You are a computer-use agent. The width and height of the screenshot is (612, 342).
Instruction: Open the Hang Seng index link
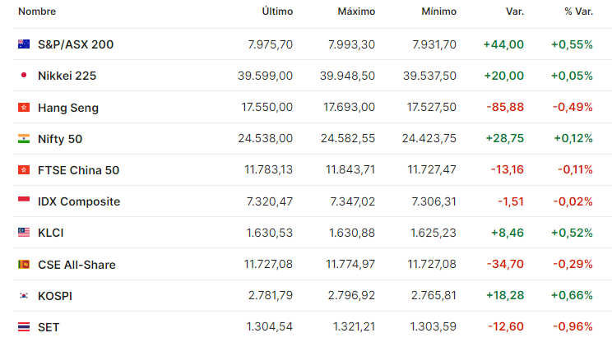click(x=68, y=108)
